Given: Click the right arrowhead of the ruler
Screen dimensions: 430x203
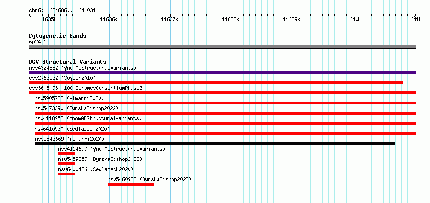Looking at the screenshot, I should click(415, 15).
